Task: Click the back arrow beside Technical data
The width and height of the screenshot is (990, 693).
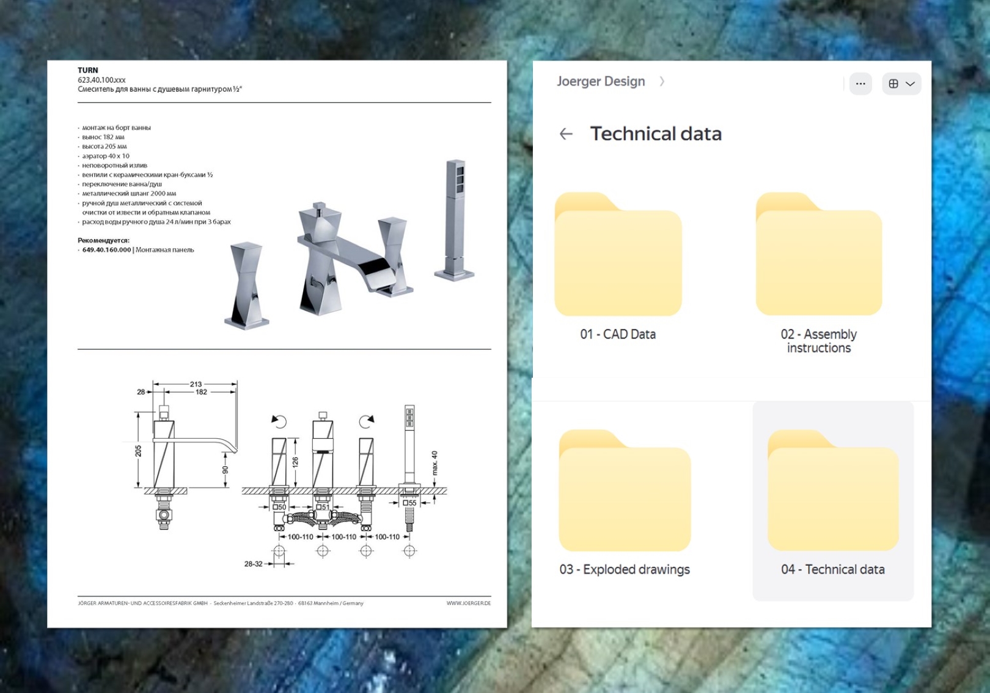Action: click(x=566, y=134)
